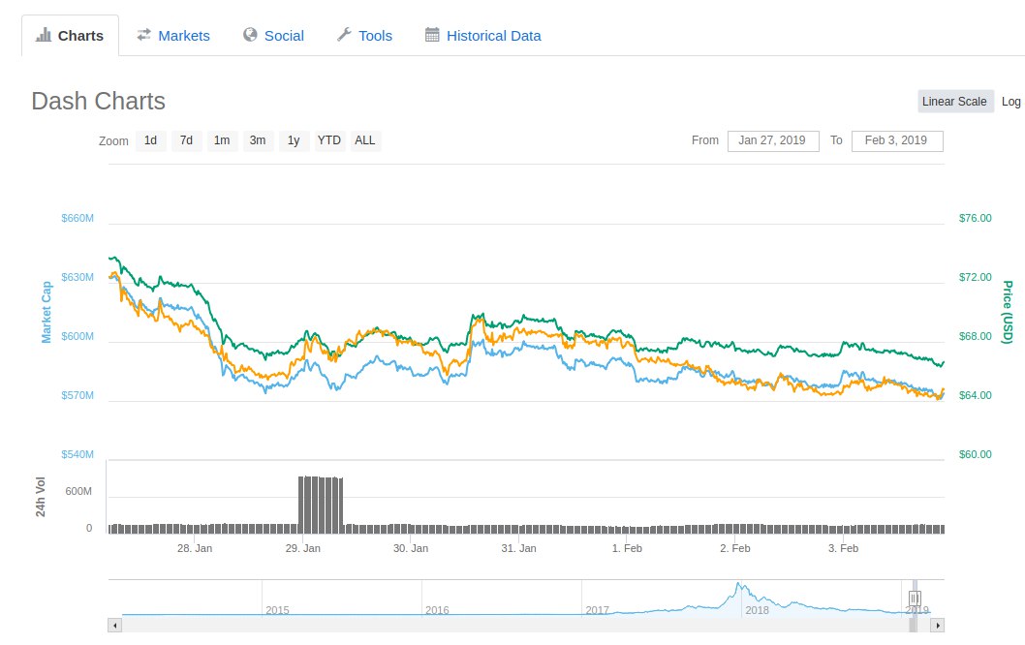This screenshot has height=645, width=1025.
Task: Click the navigator left scroll arrow
Action: (115, 626)
